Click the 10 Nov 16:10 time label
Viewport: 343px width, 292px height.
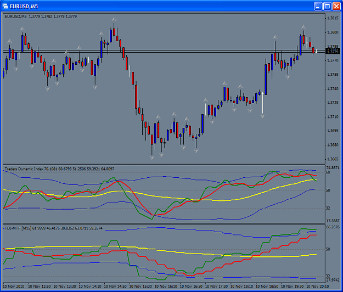pos(166,286)
